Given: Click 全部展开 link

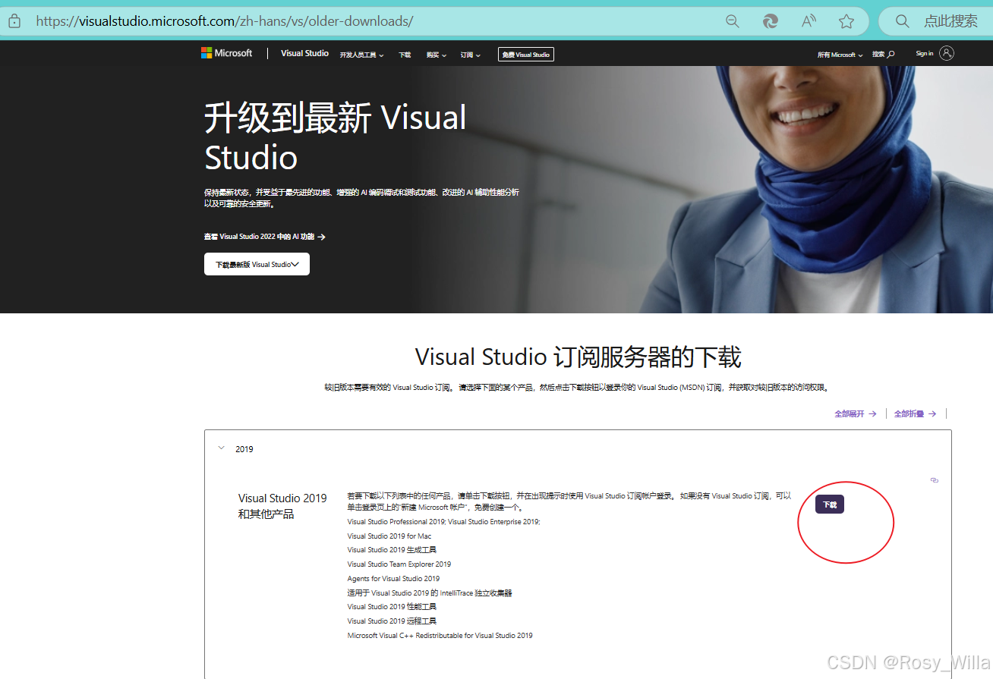Looking at the screenshot, I should [x=856, y=413].
